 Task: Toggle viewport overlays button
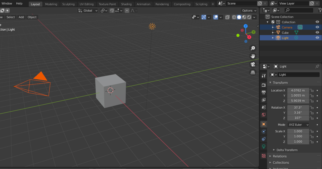point(216,17)
